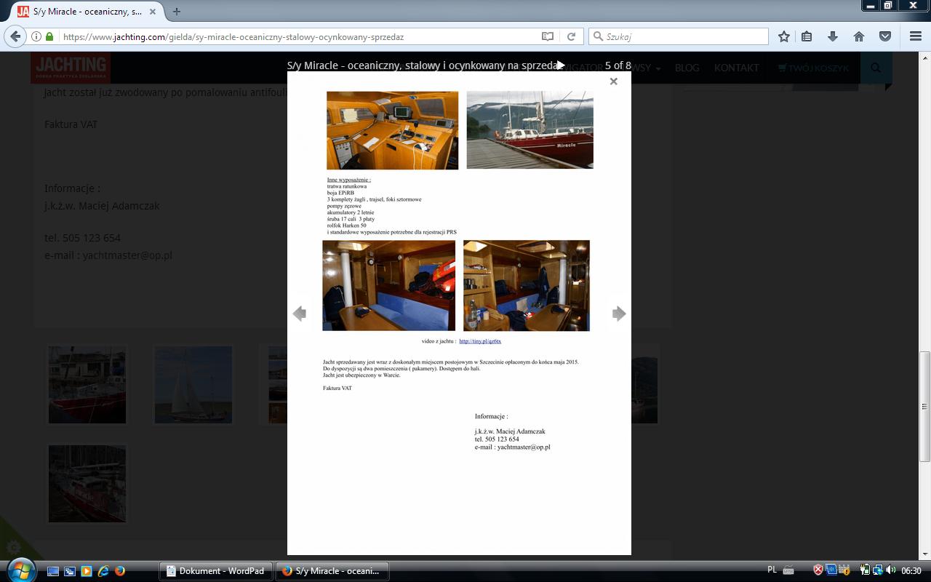Click phone text tel. 505 123 654
This screenshot has height=582, width=931.
82,238
